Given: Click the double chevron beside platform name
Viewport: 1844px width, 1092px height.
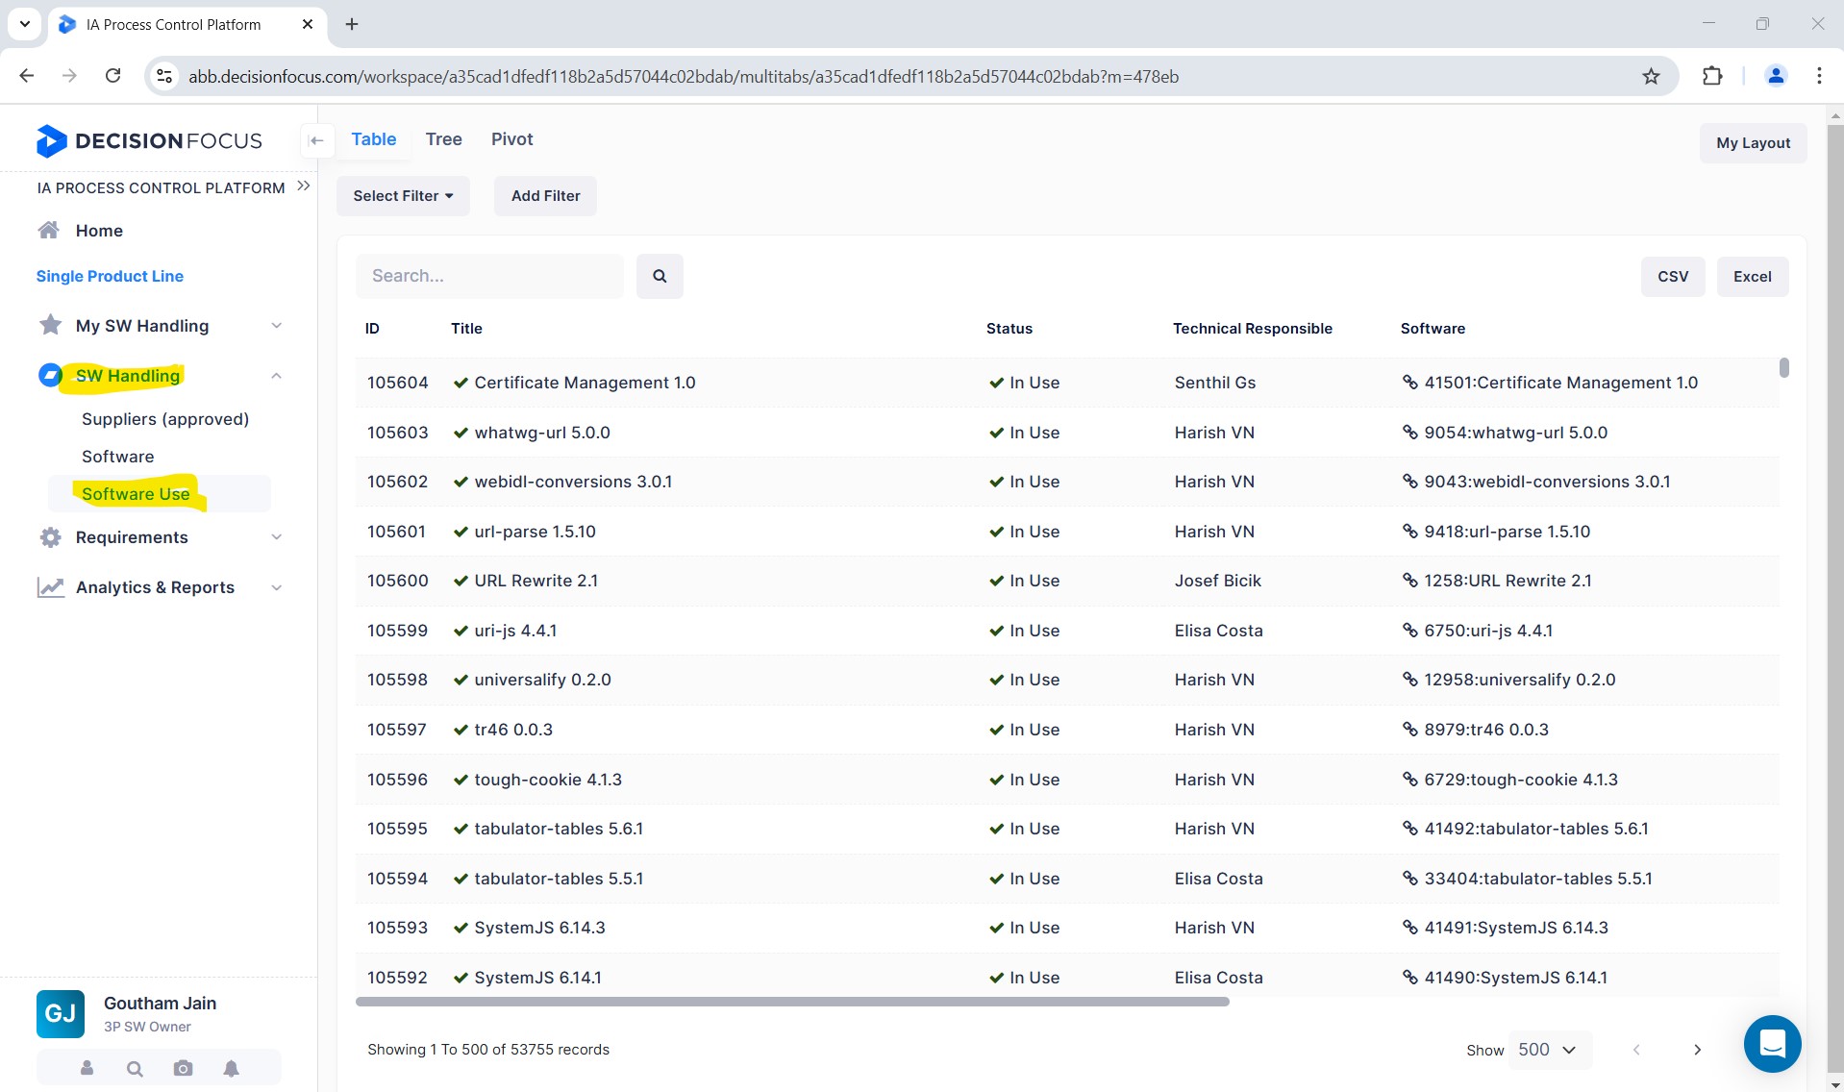Looking at the screenshot, I should pyautogui.click(x=304, y=186).
